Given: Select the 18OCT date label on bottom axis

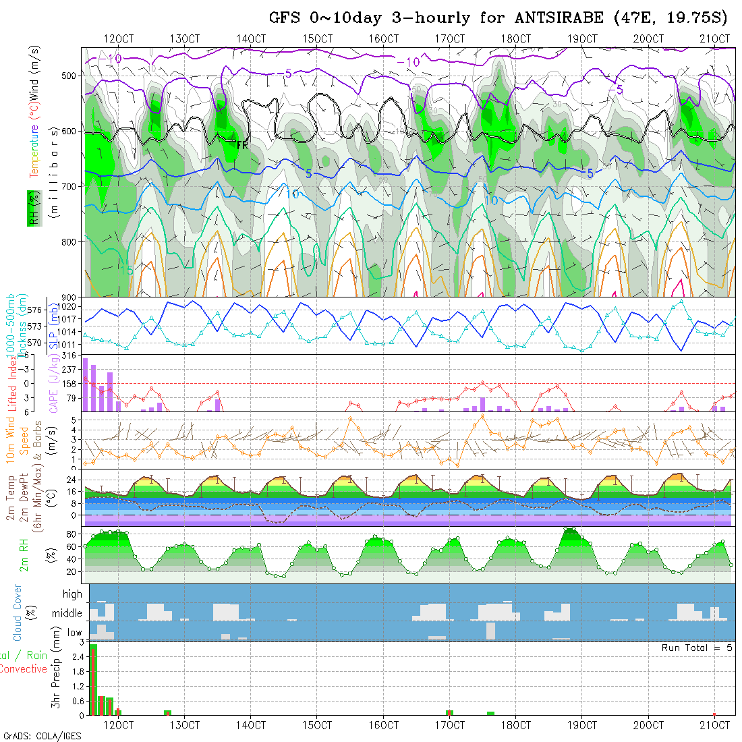Looking at the screenshot, I should pos(515,725).
